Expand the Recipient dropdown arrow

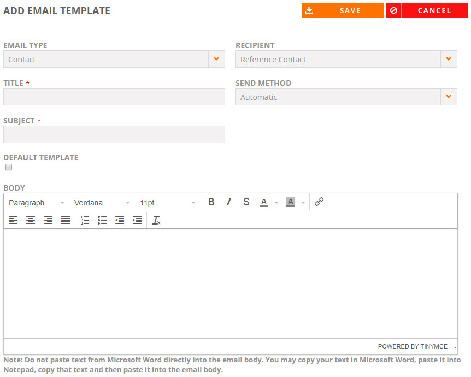tap(449, 59)
